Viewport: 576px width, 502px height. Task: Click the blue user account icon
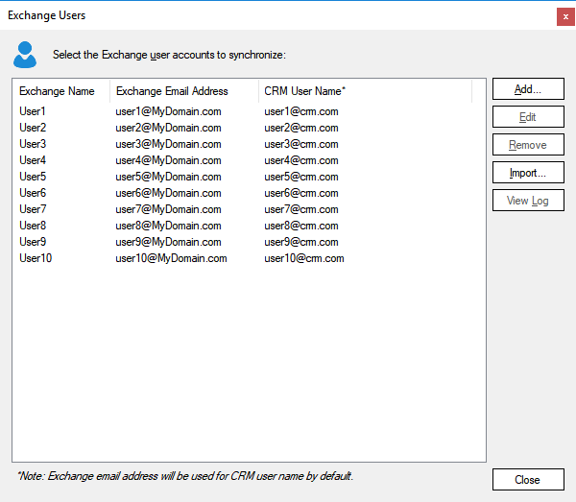point(25,55)
